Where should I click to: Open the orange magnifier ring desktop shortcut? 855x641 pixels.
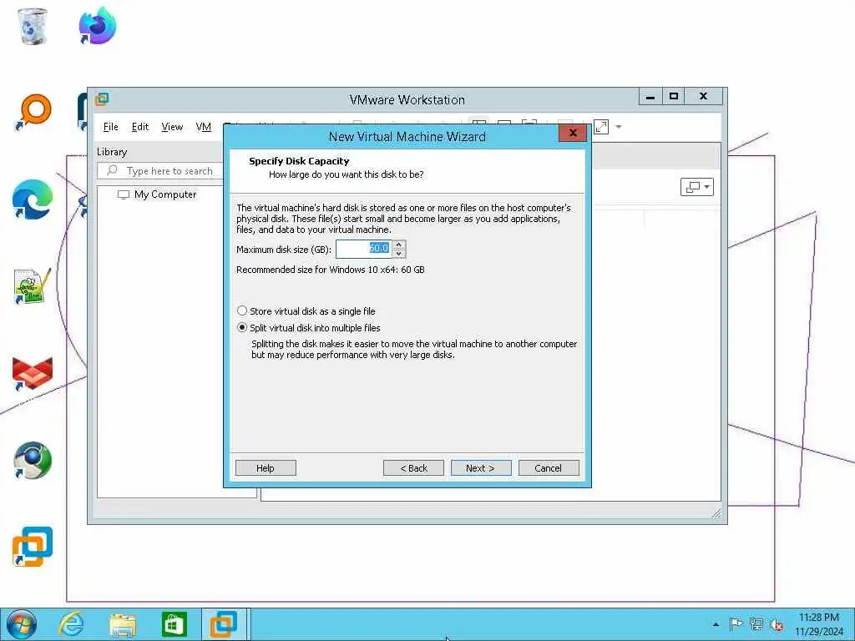coord(33,113)
